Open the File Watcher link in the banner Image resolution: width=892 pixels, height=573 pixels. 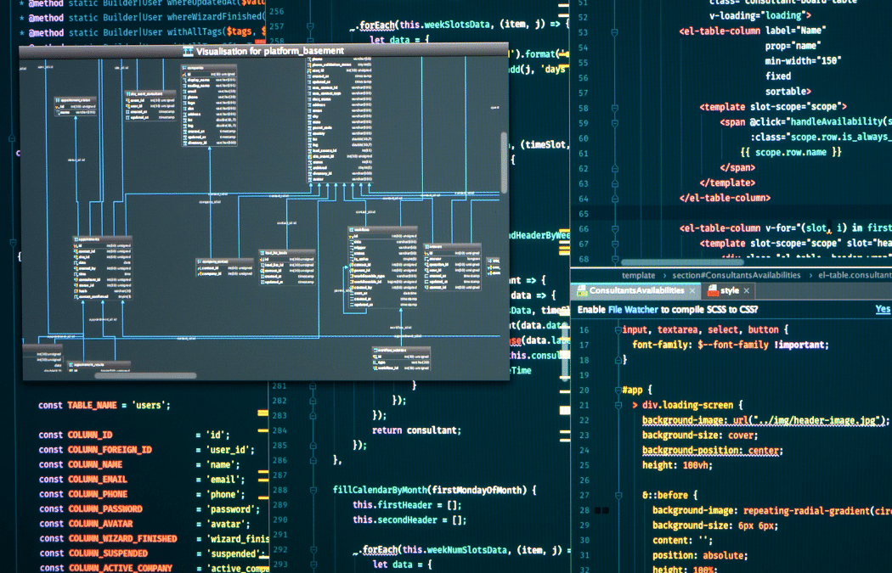(x=633, y=308)
